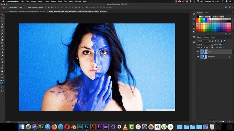This screenshot has width=234, height=131.
Task: Select the Type tool
Action: [x=2, y=62]
